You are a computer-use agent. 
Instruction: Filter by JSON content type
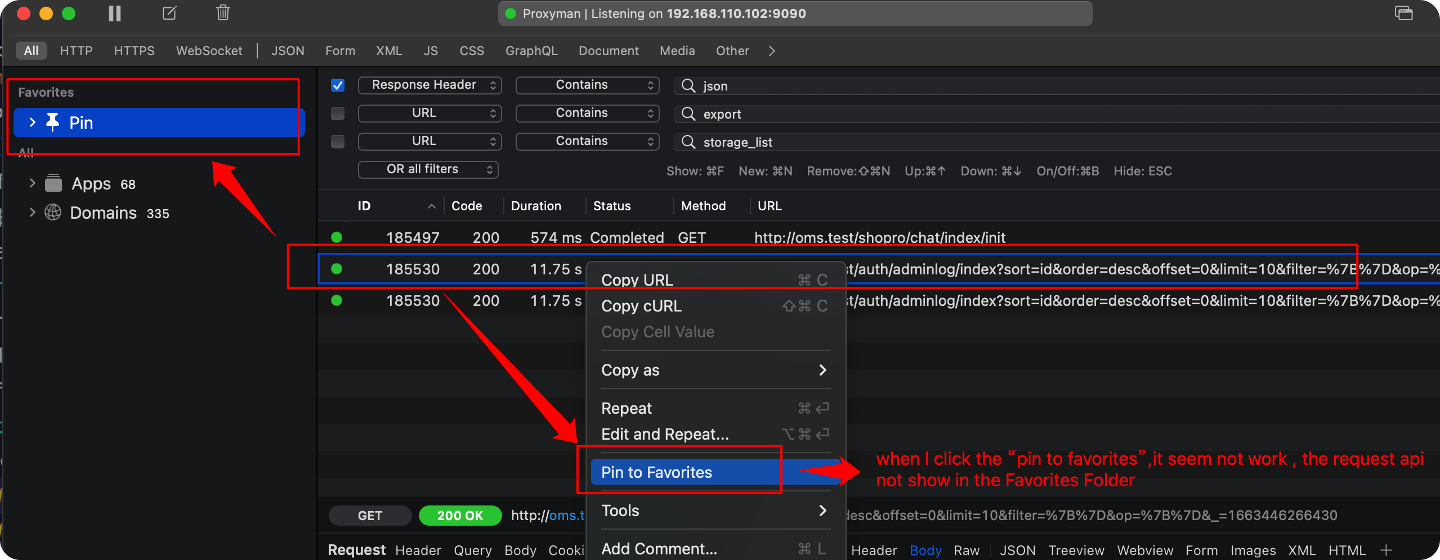288,51
